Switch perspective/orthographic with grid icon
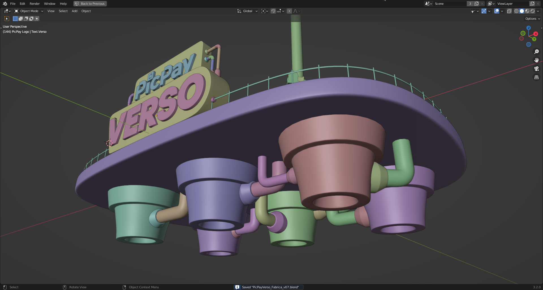Viewport: 543px width, 290px height. 536,77
